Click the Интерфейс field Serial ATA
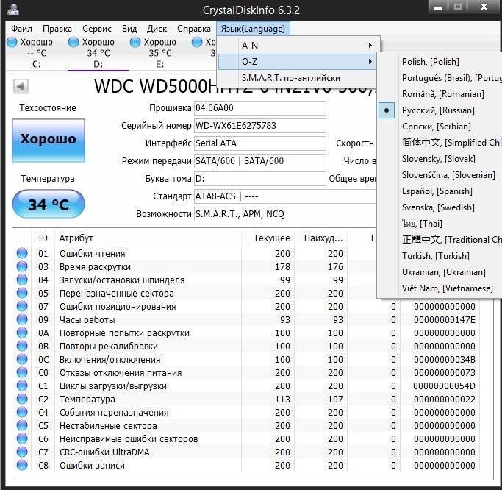Screen dimensions: 502x490 click(260, 143)
